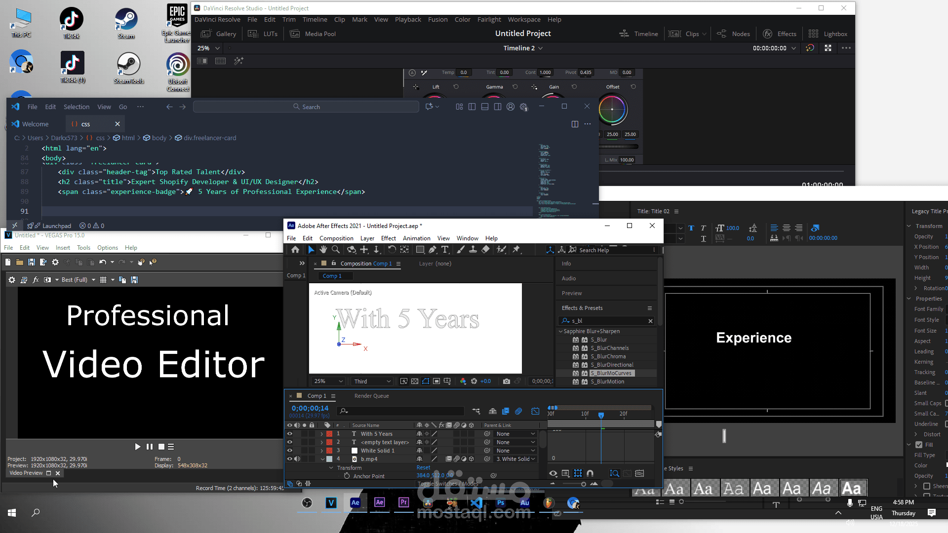948x533 pixels.
Task: Select the Puppet Pin tool
Action: click(x=516, y=250)
